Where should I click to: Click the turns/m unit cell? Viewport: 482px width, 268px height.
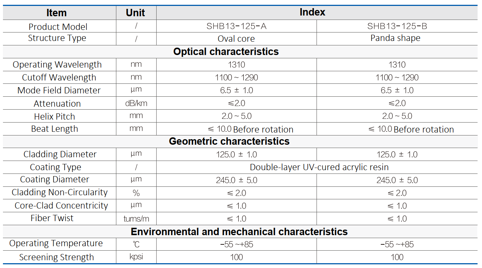tap(136, 219)
